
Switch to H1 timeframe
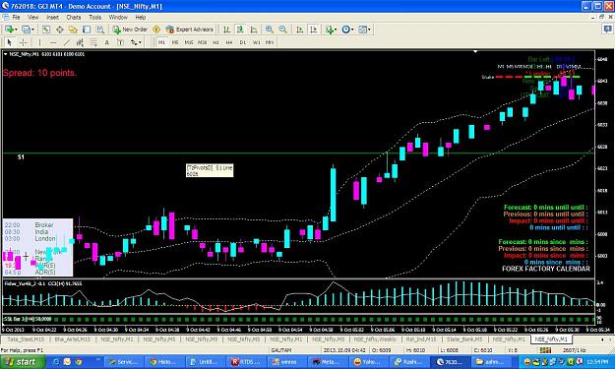(215, 42)
